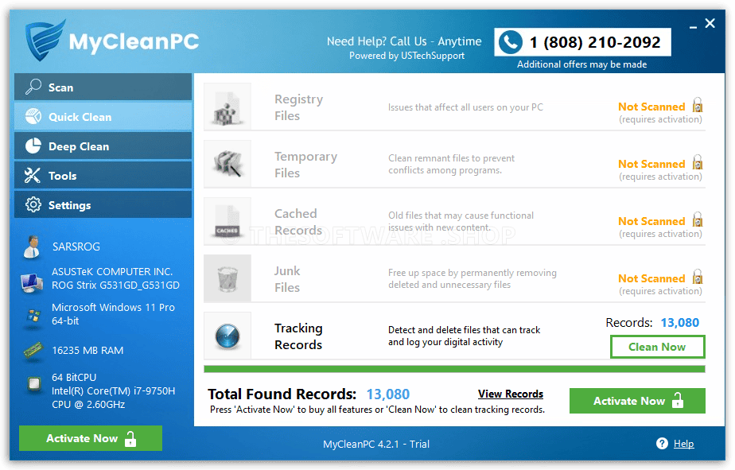Click the MyCleanPC 4.2.1 - Trial version text
This screenshot has height=470, width=735.
click(376, 444)
